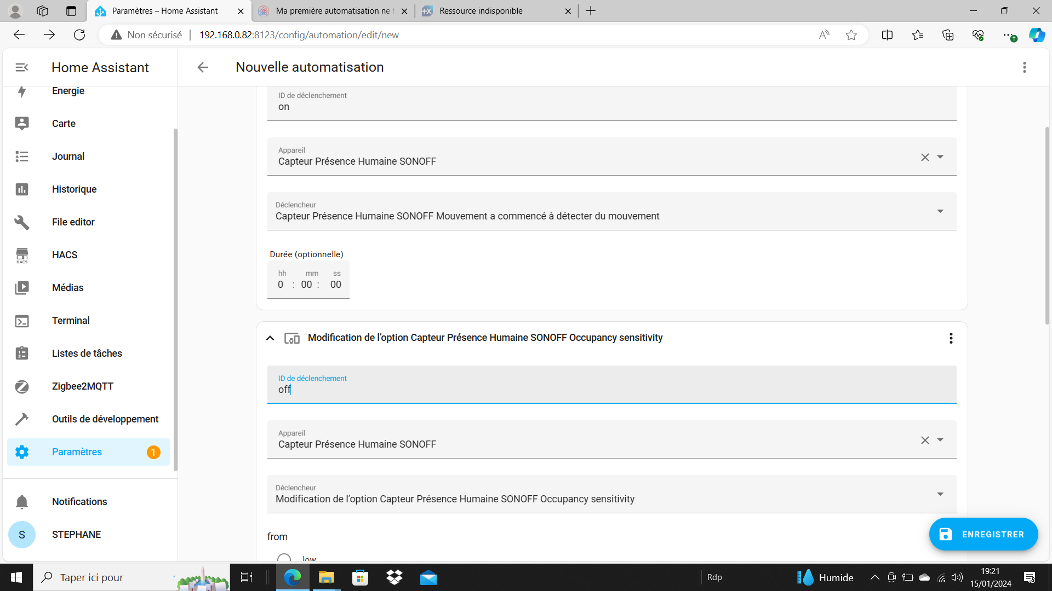
Task: Open File Explorer from the taskbar
Action: click(326, 577)
